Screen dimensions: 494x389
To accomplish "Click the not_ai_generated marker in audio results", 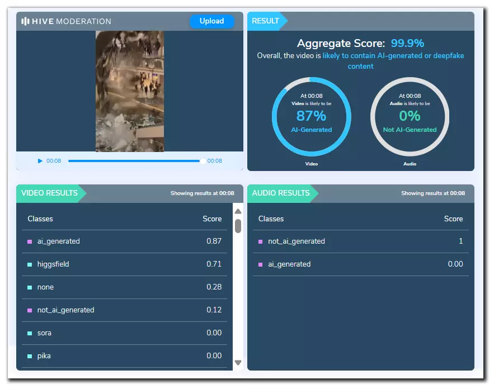I will tap(261, 241).
